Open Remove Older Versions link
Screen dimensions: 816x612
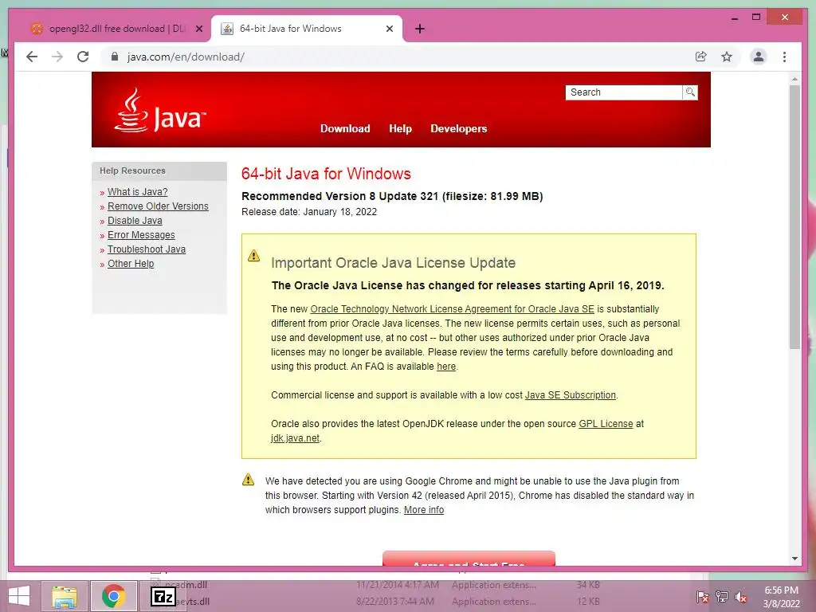(x=158, y=206)
